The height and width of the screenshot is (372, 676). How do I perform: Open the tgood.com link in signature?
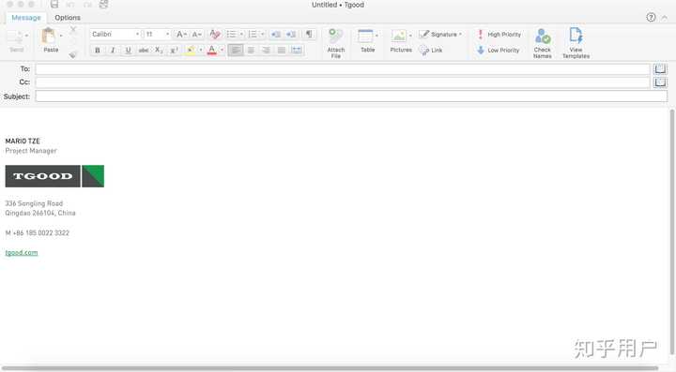[22, 252]
